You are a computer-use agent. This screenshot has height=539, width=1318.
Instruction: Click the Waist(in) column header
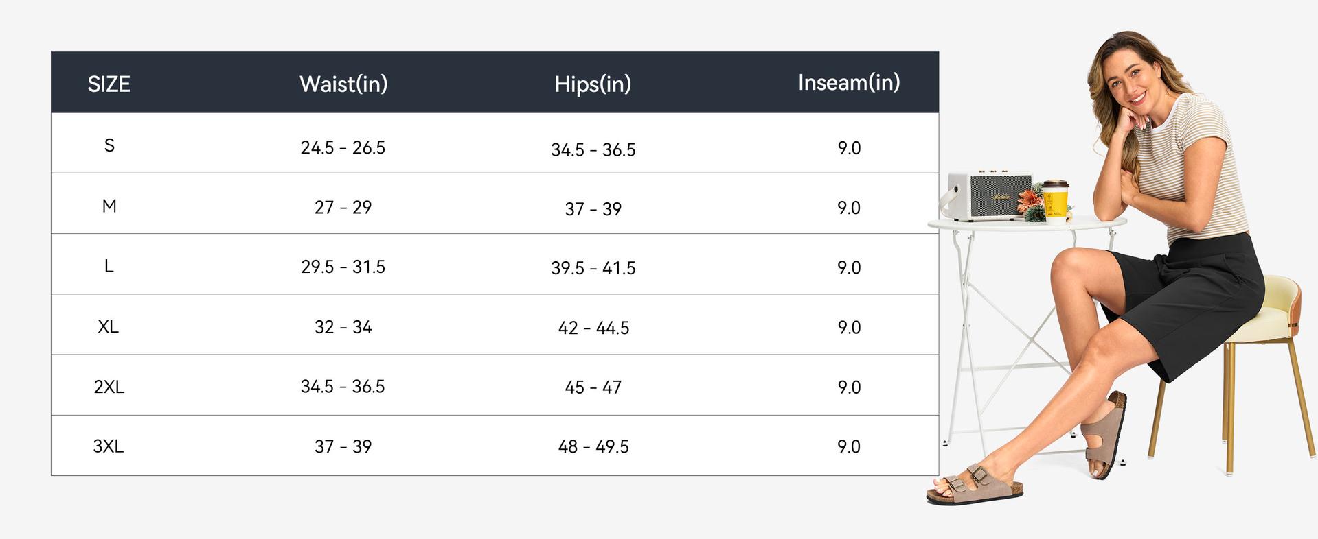click(343, 84)
